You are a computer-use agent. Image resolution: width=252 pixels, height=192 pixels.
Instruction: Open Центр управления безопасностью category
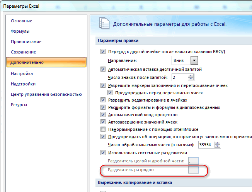coord(46,94)
